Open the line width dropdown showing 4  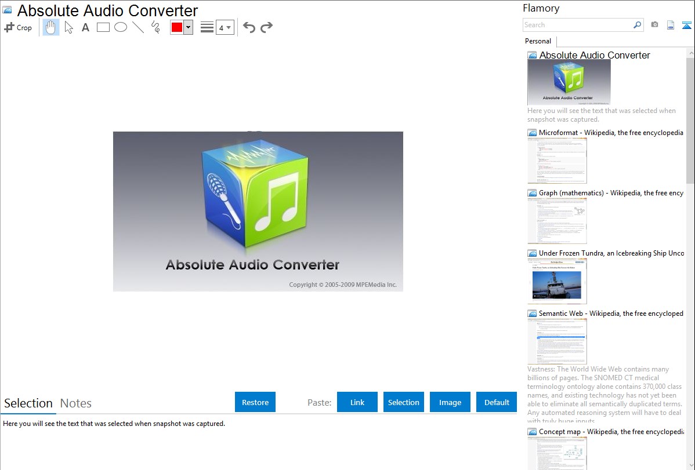click(x=225, y=27)
